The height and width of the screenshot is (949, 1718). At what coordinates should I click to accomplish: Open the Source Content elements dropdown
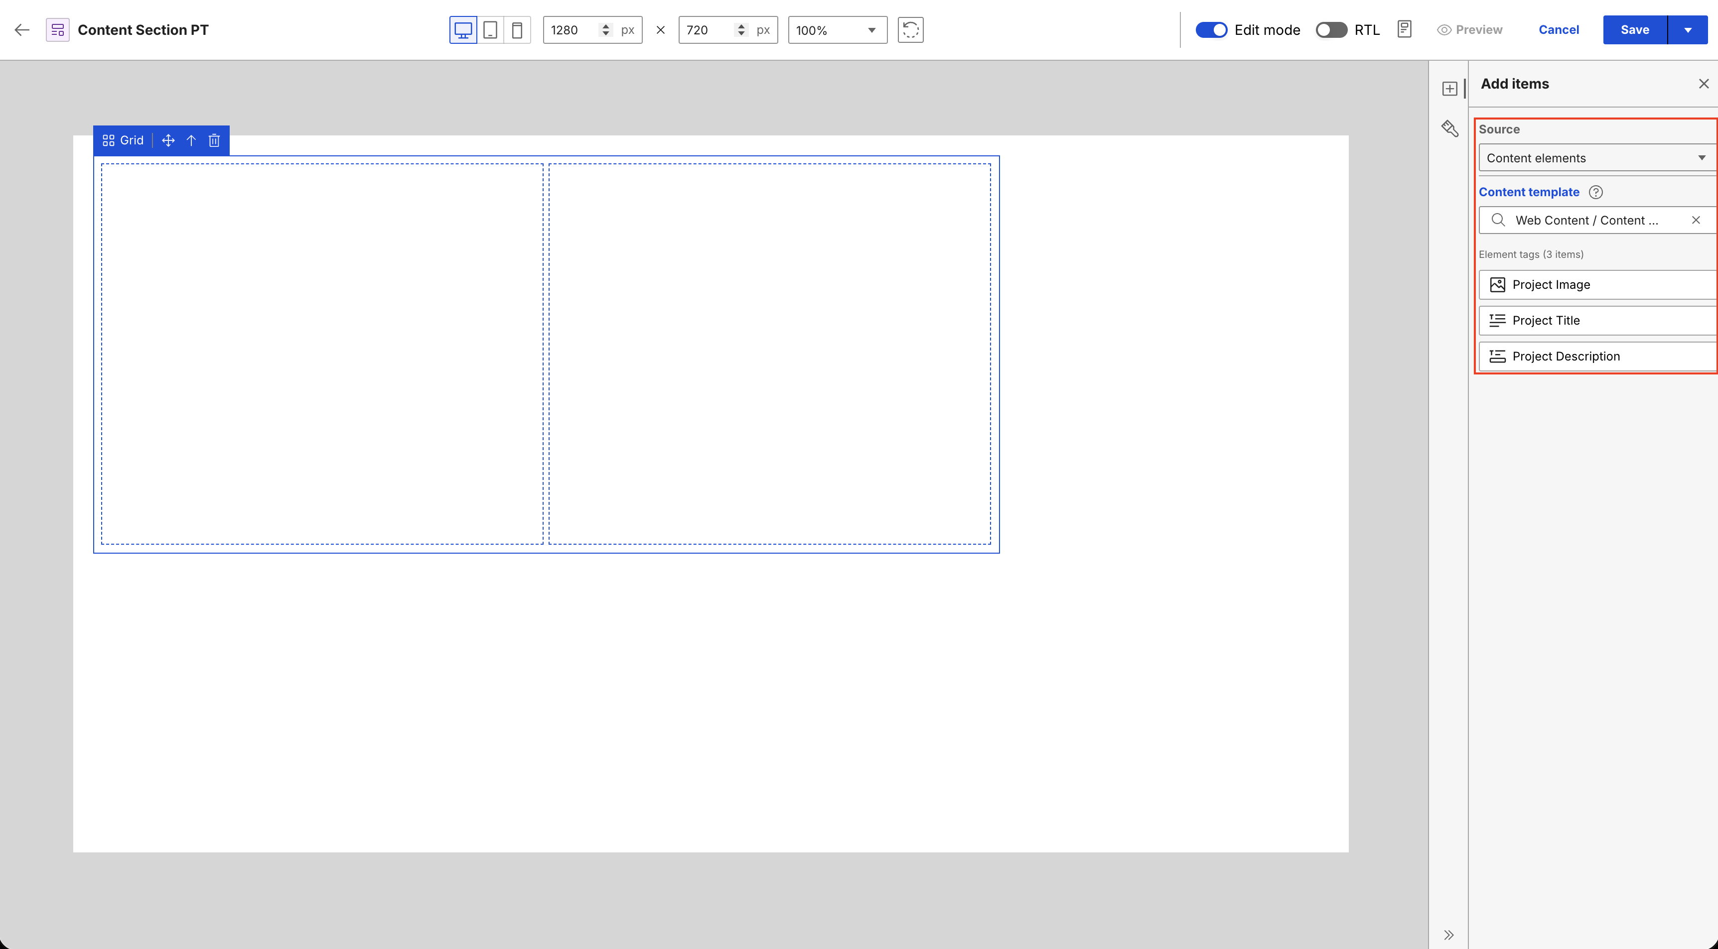[1597, 158]
